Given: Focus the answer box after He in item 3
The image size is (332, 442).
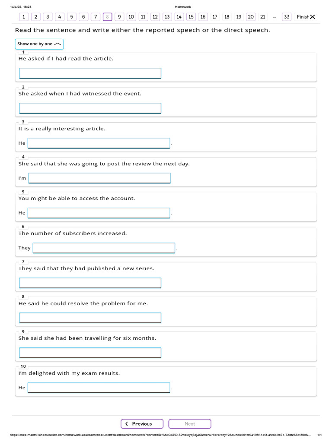Looking at the screenshot, I should 99,143.
